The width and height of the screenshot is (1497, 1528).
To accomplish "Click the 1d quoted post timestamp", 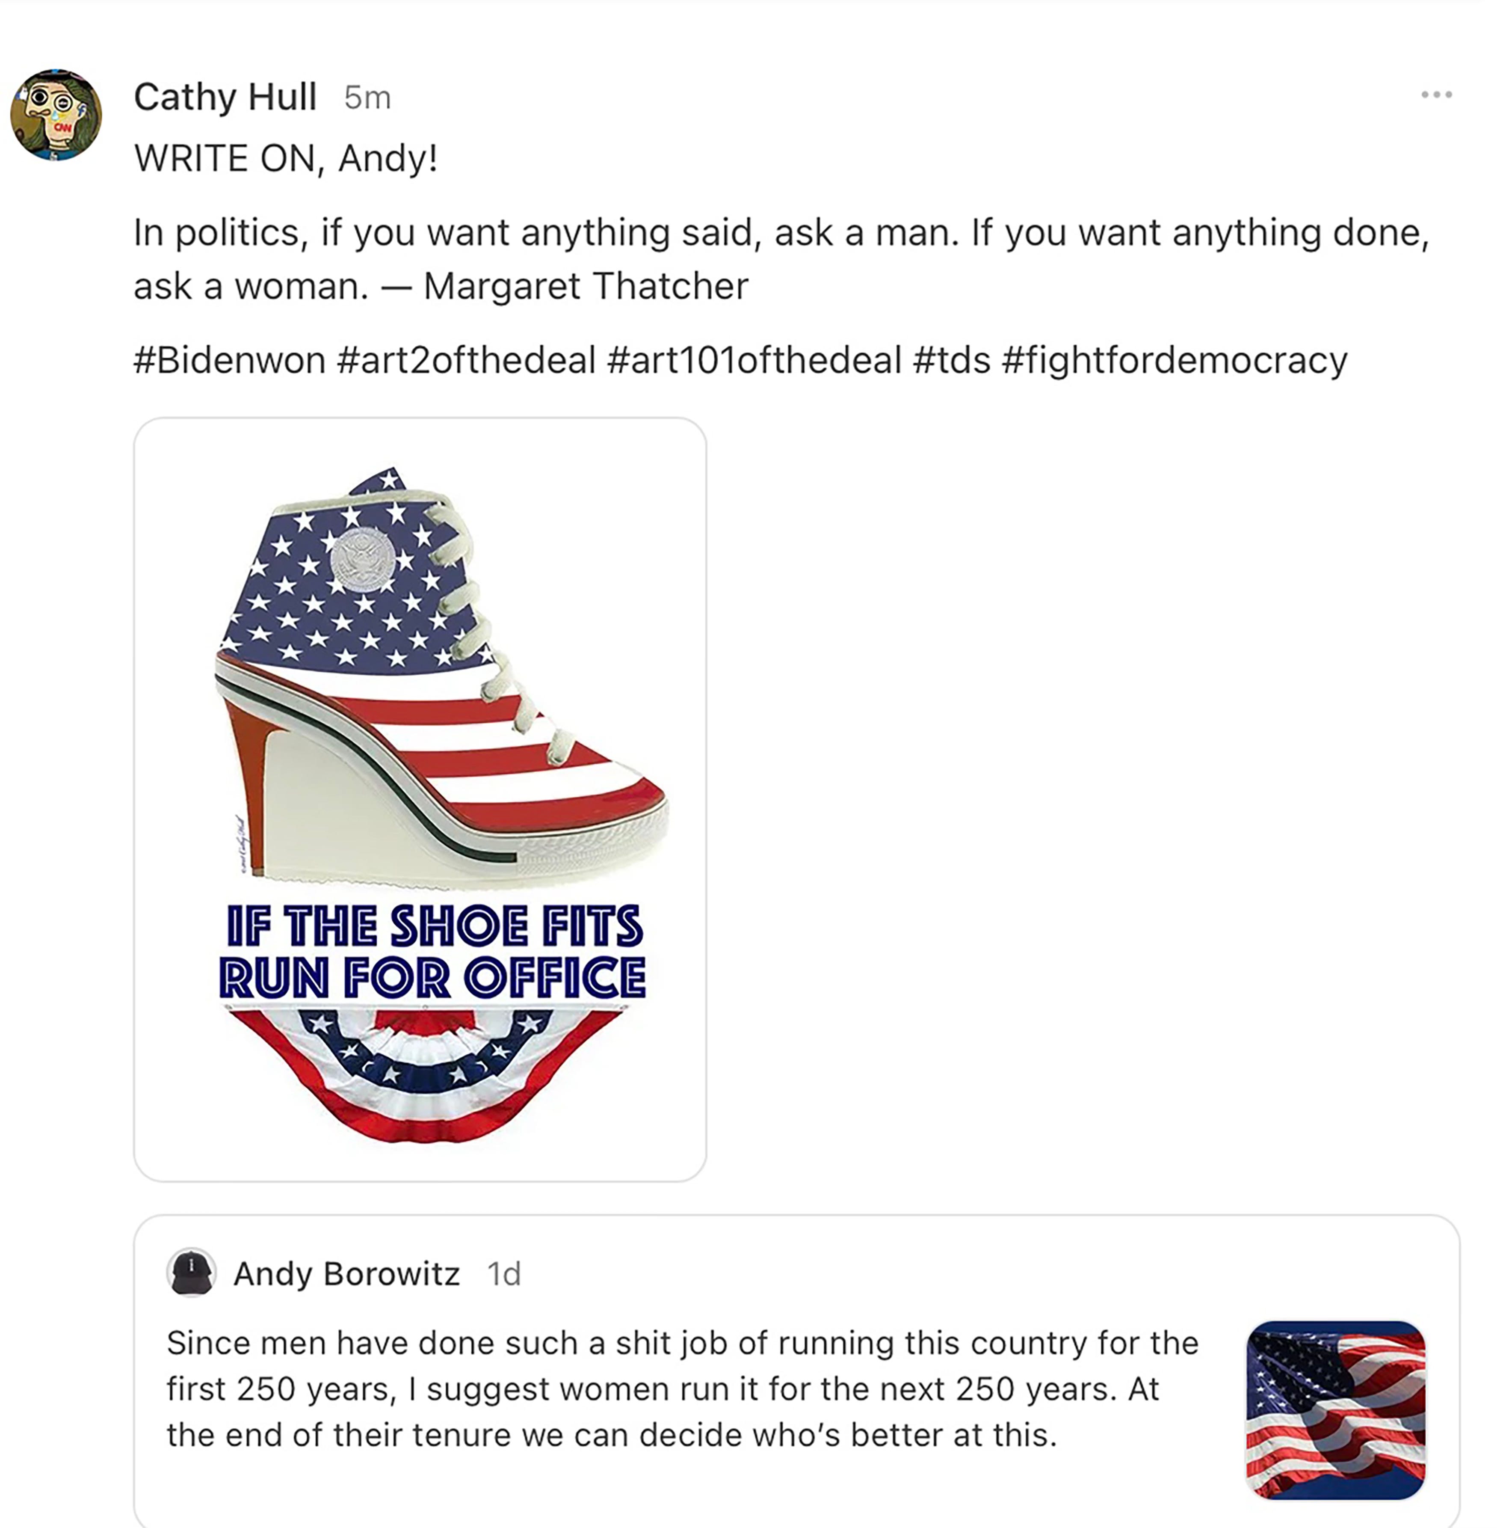I will (504, 1274).
